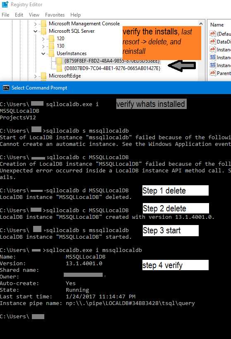
Task: Click the Registry Editor app icon in title bar
Action: point(5,4)
